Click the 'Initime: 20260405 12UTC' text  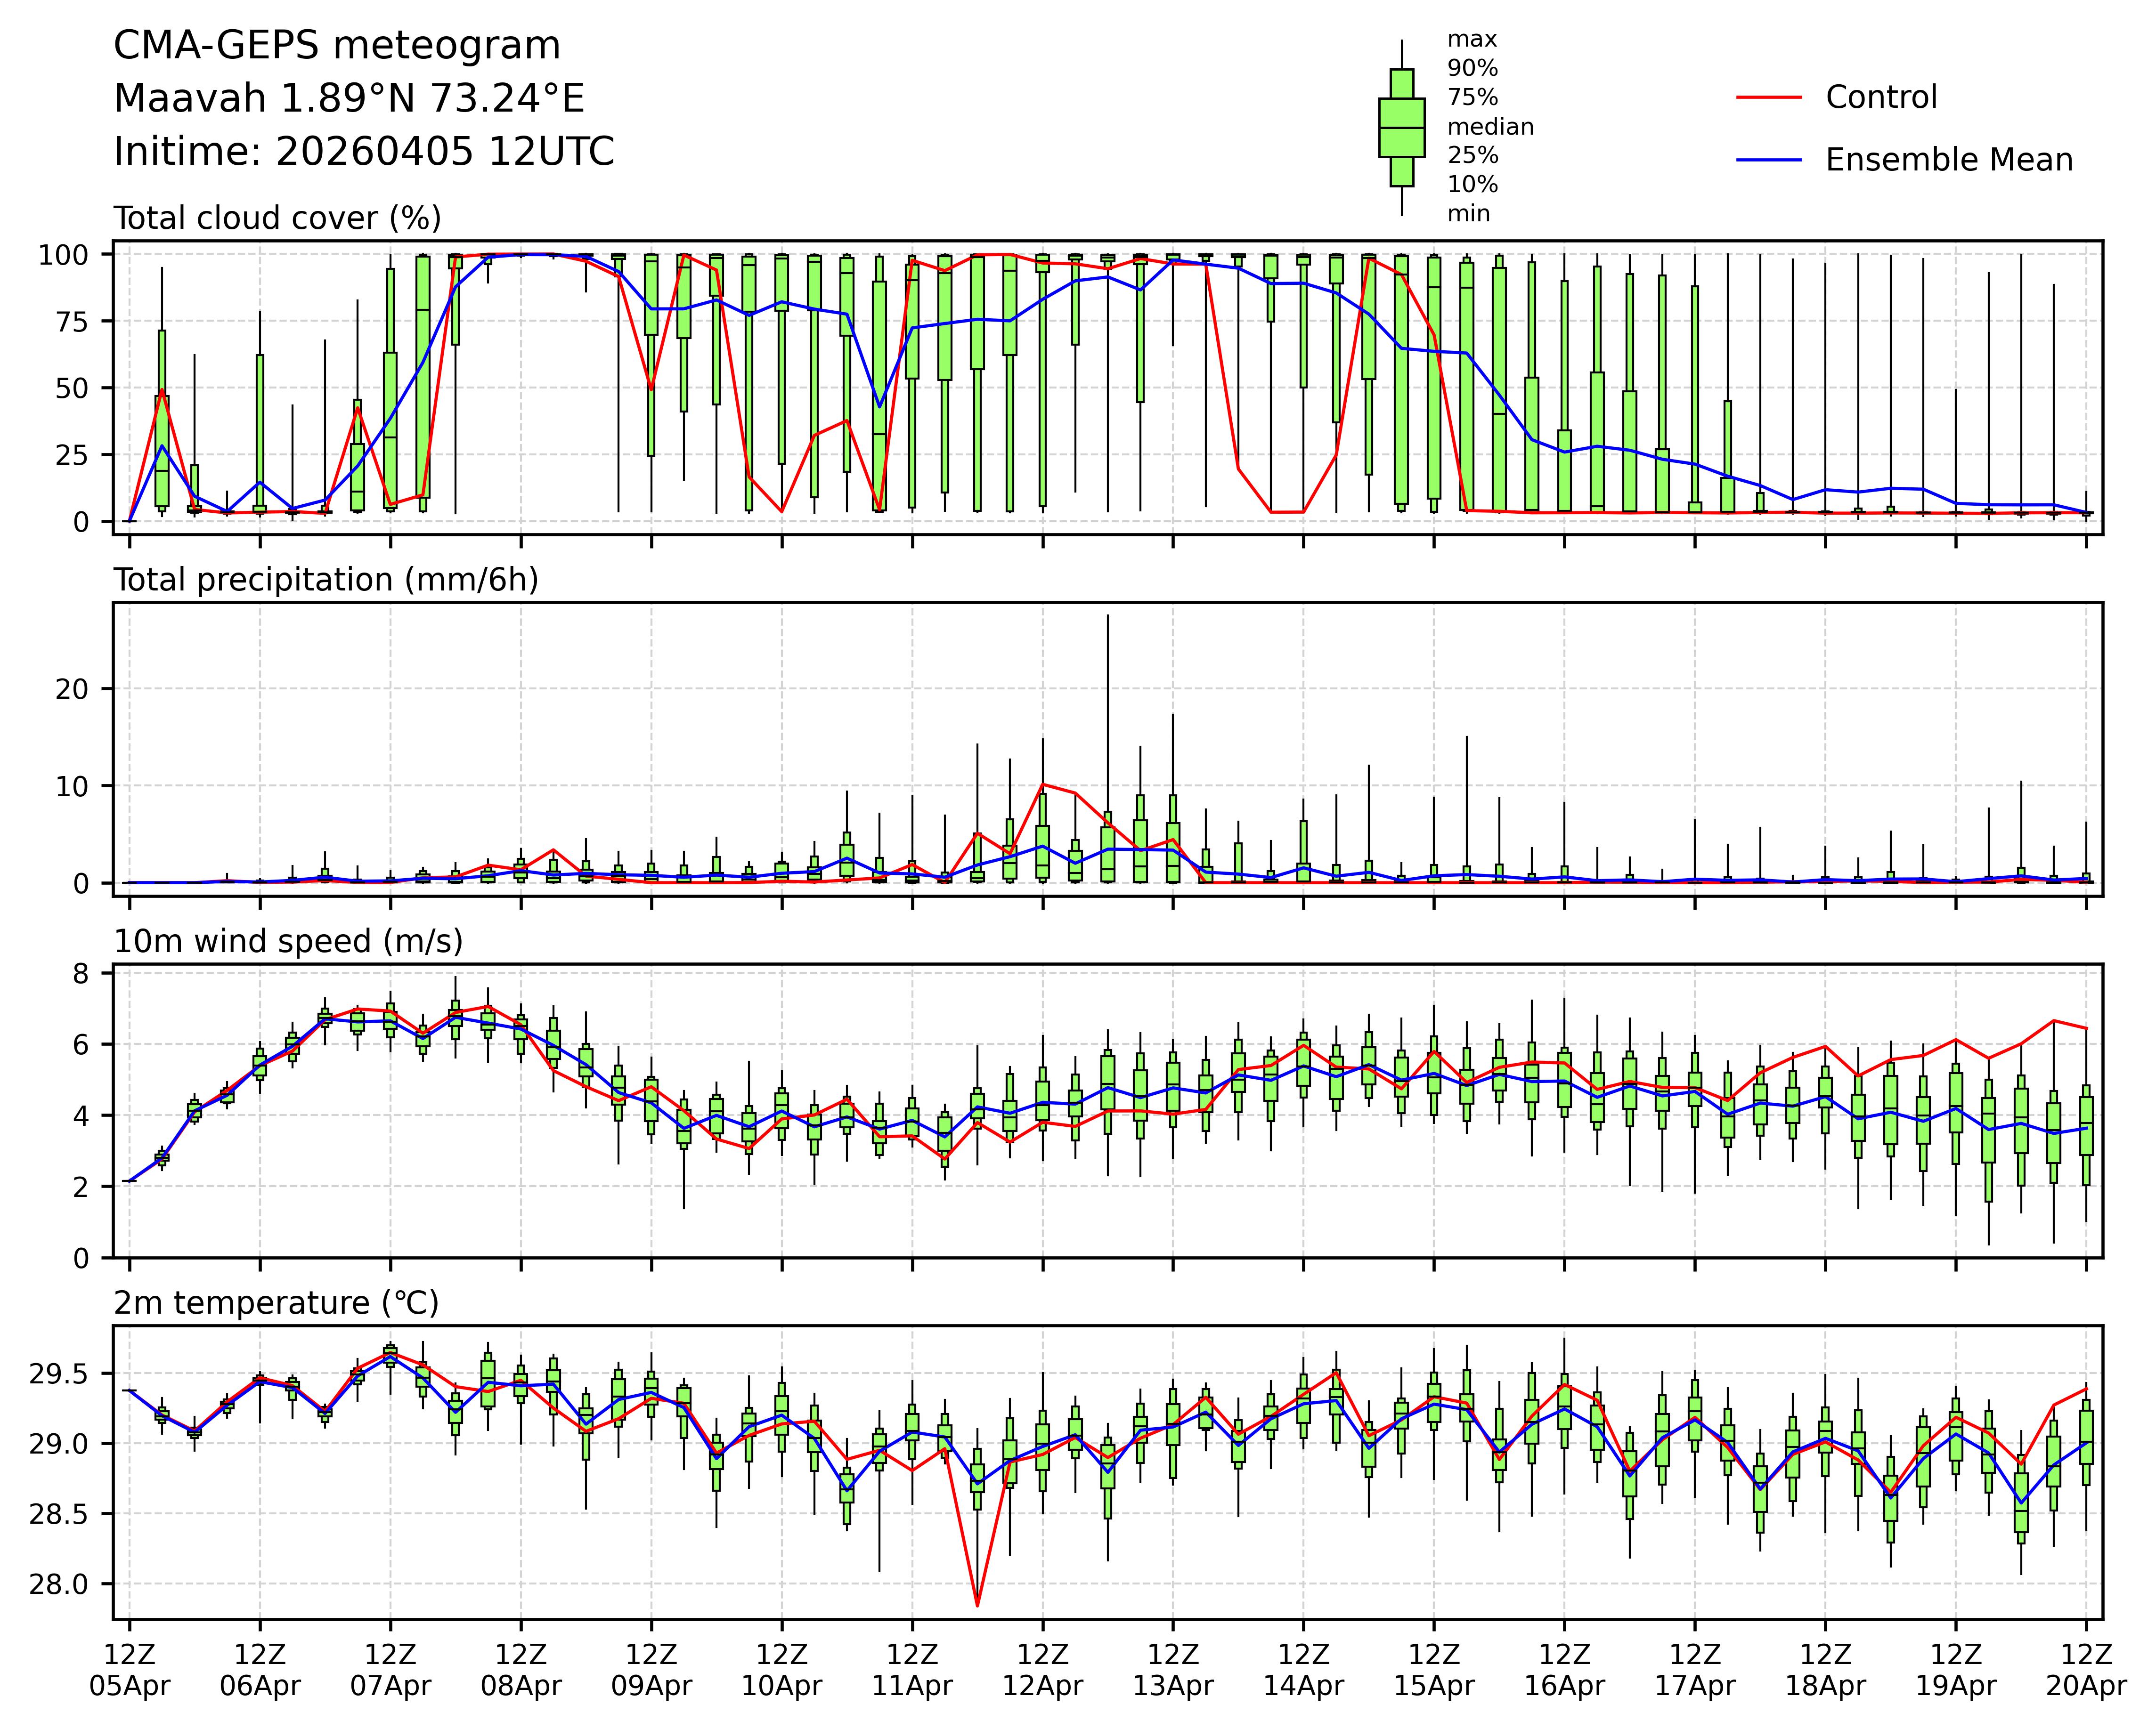pos(364,152)
